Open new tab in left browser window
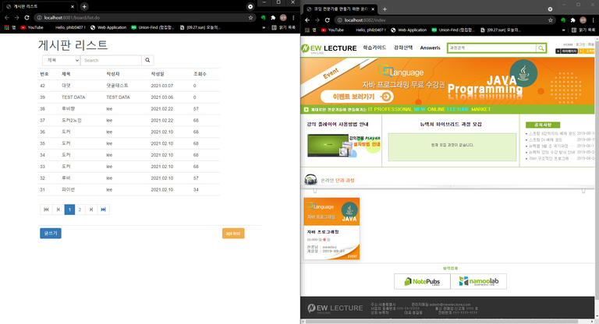 click(x=84, y=6)
